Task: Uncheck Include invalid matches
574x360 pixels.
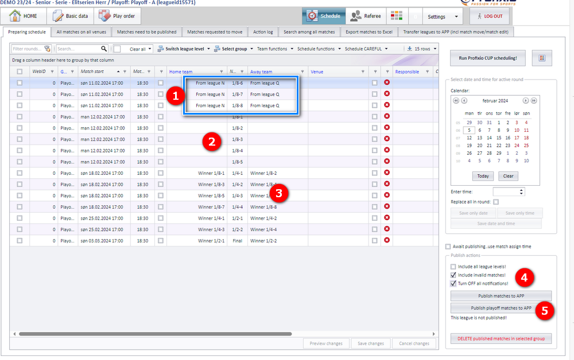Action: [453, 275]
